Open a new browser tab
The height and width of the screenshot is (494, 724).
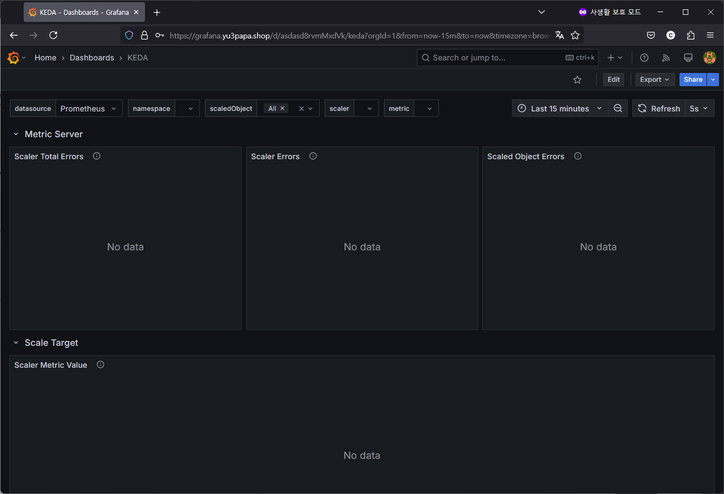(x=157, y=12)
